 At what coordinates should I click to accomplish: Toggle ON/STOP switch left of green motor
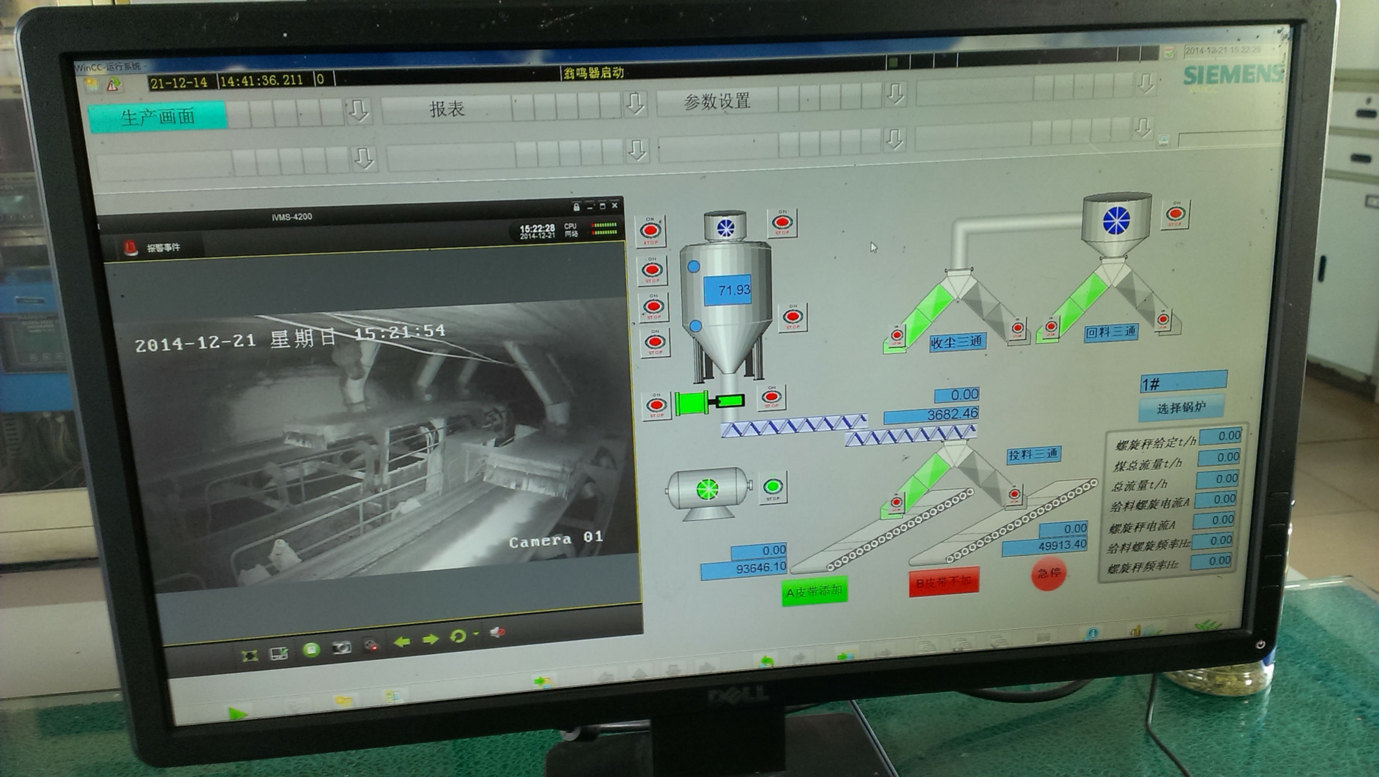click(x=657, y=406)
